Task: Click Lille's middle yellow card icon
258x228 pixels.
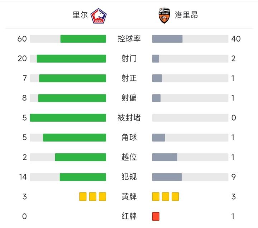Action: pos(93,196)
